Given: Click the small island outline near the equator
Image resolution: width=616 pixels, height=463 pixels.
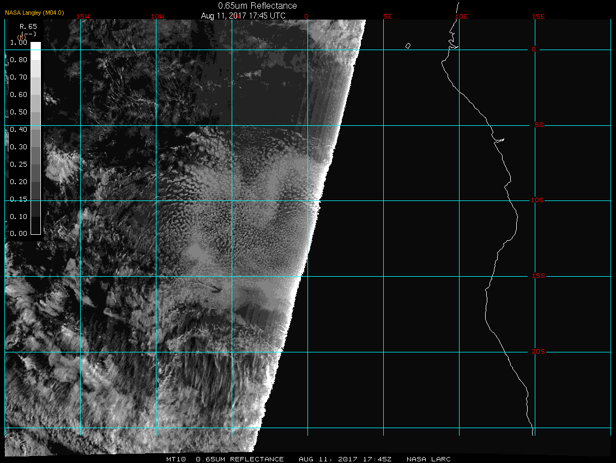Looking at the screenshot, I should coord(408,46).
